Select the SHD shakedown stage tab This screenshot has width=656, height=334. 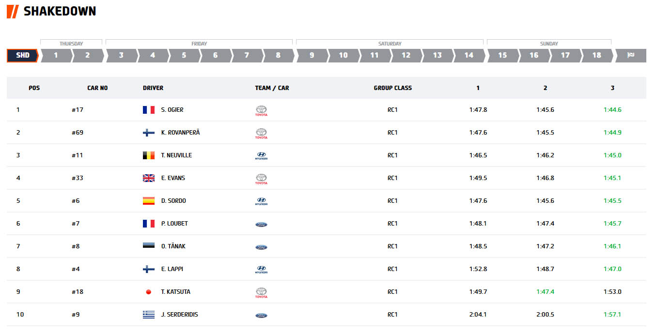(x=22, y=55)
